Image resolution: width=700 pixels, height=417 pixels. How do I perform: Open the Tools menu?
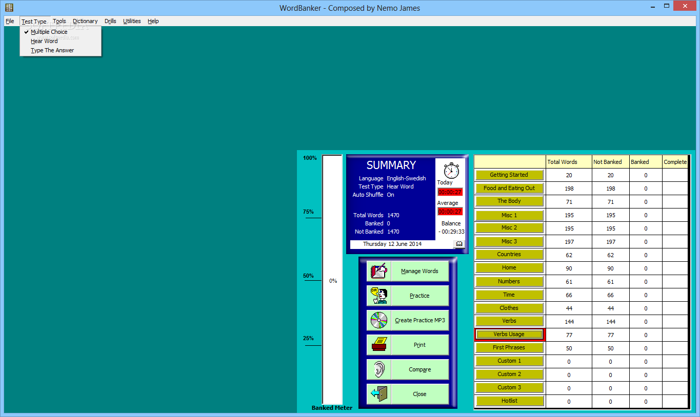[x=59, y=21]
